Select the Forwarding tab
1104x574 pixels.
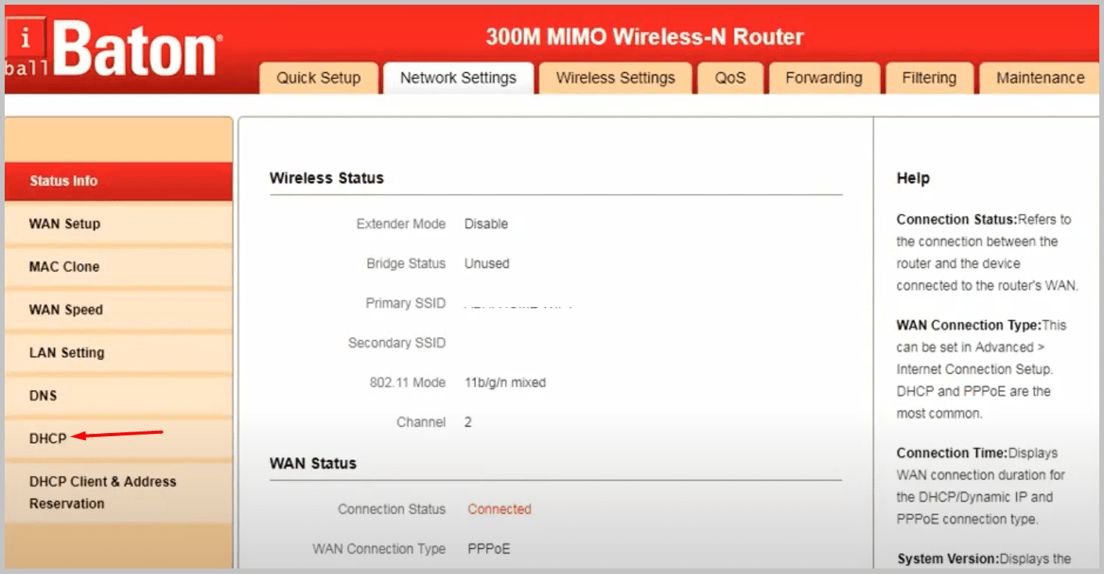tap(824, 78)
